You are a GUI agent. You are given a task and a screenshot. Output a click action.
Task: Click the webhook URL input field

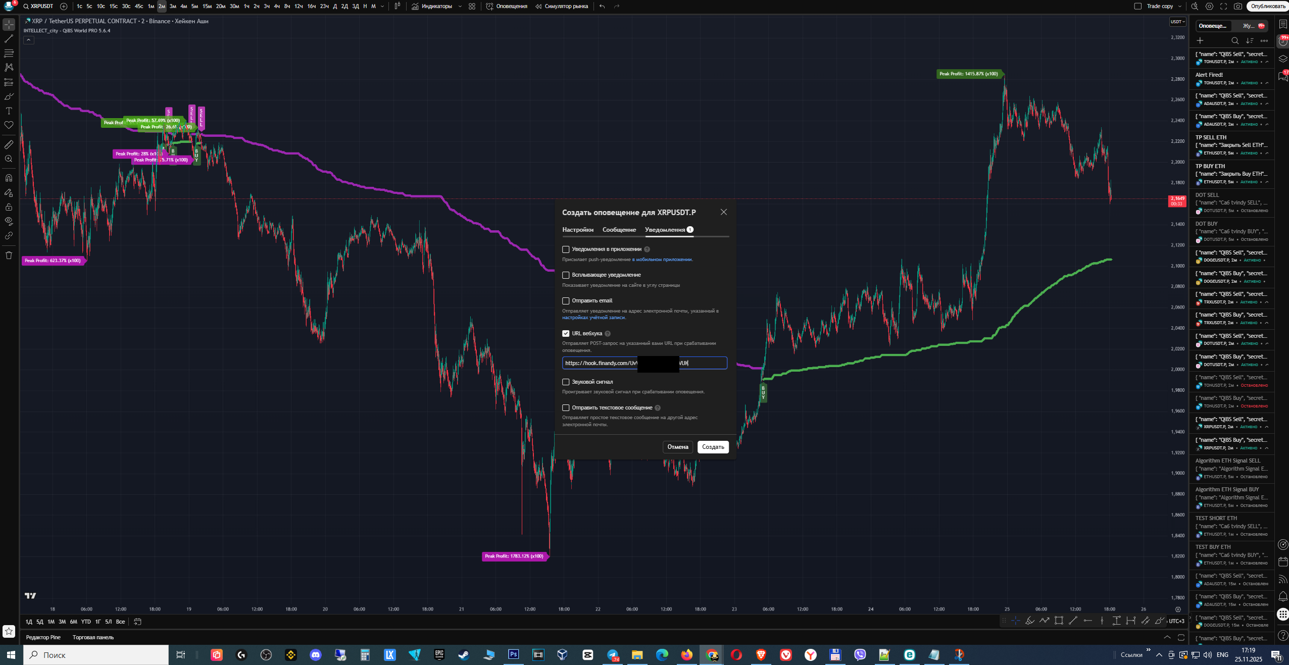click(x=644, y=363)
